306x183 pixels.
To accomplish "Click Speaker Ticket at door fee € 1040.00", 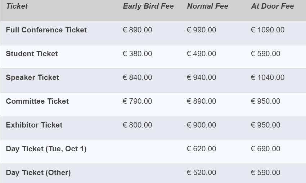I will 267,77.
